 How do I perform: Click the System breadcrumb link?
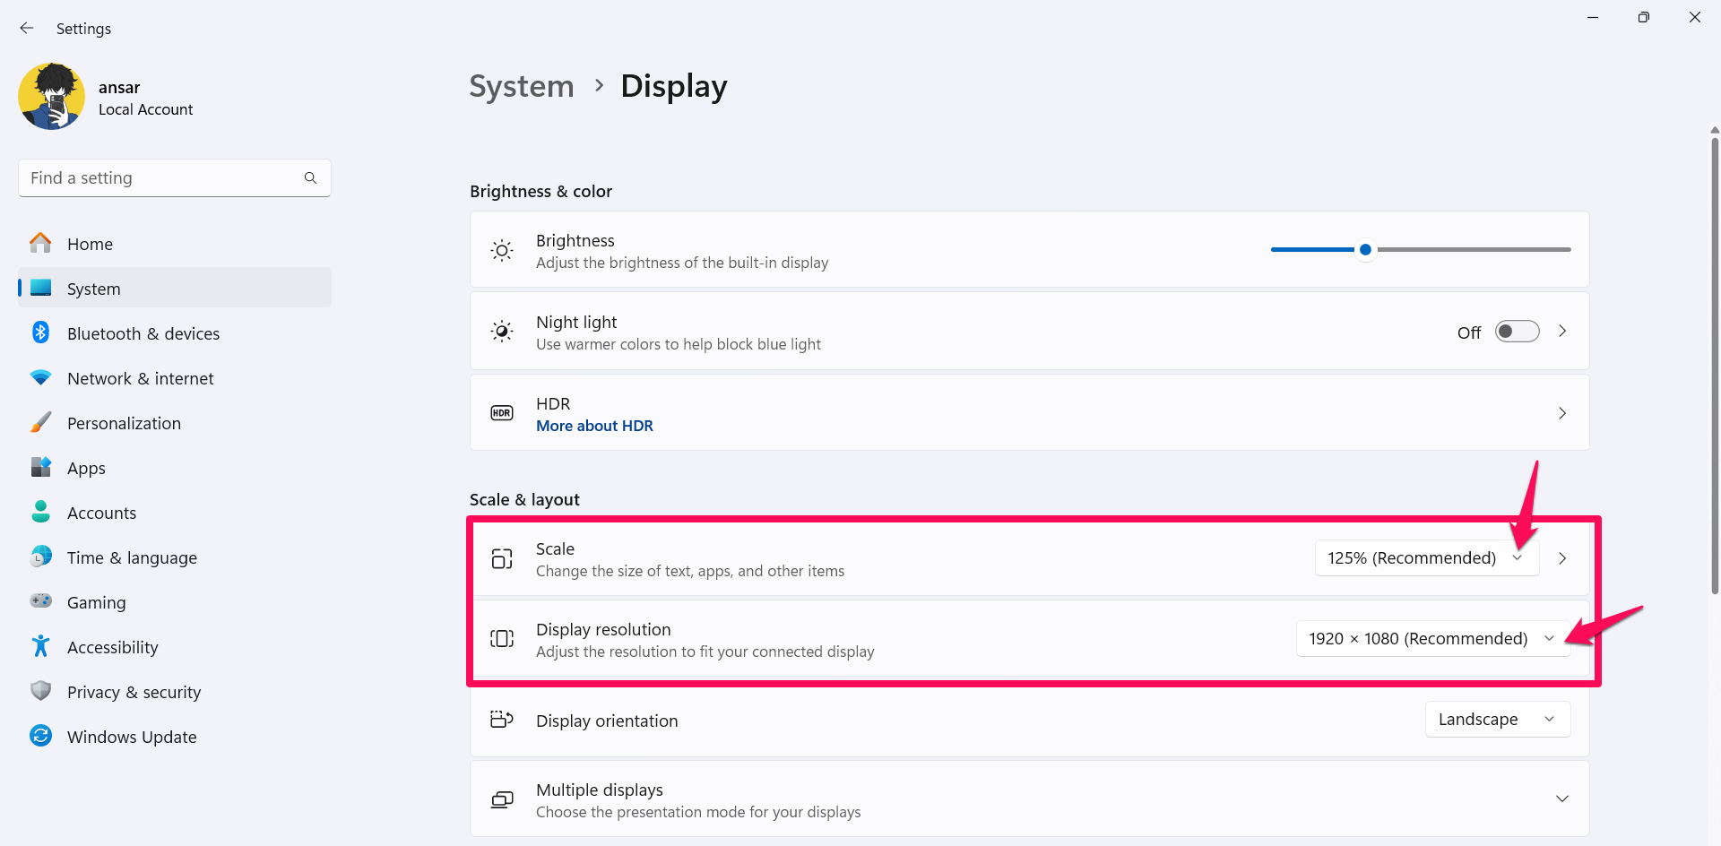[522, 86]
